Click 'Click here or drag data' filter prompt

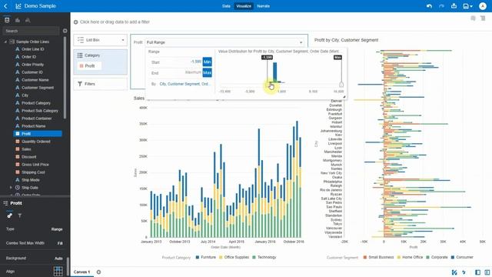[x=115, y=22]
